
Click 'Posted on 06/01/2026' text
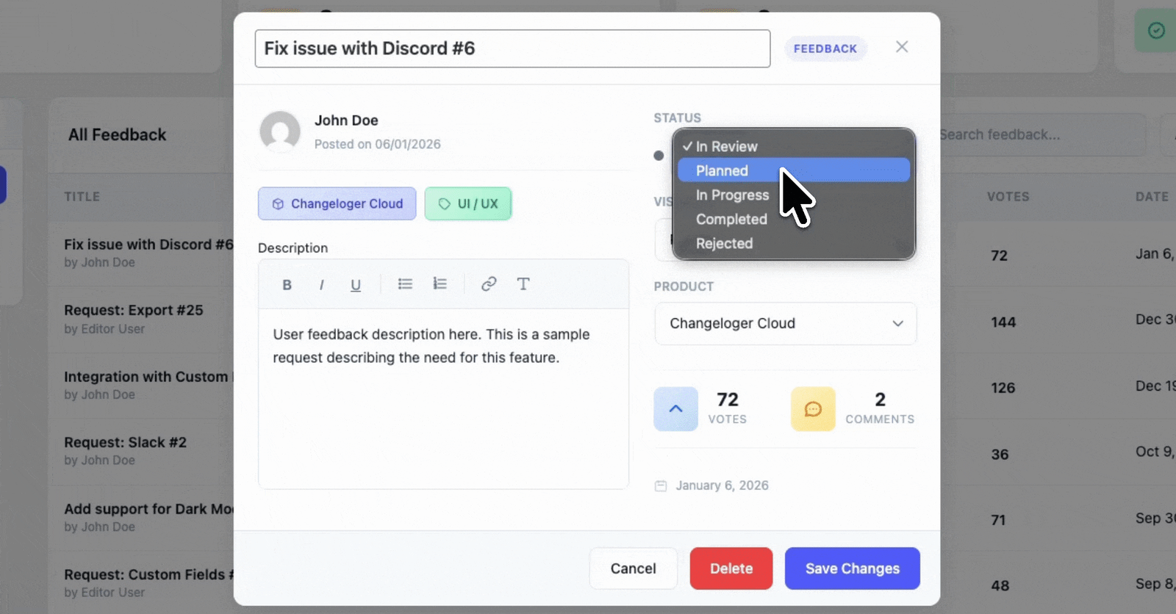click(x=378, y=144)
